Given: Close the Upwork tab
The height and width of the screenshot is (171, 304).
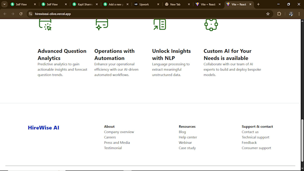Looking at the screenshot, I should click(158, 4).
